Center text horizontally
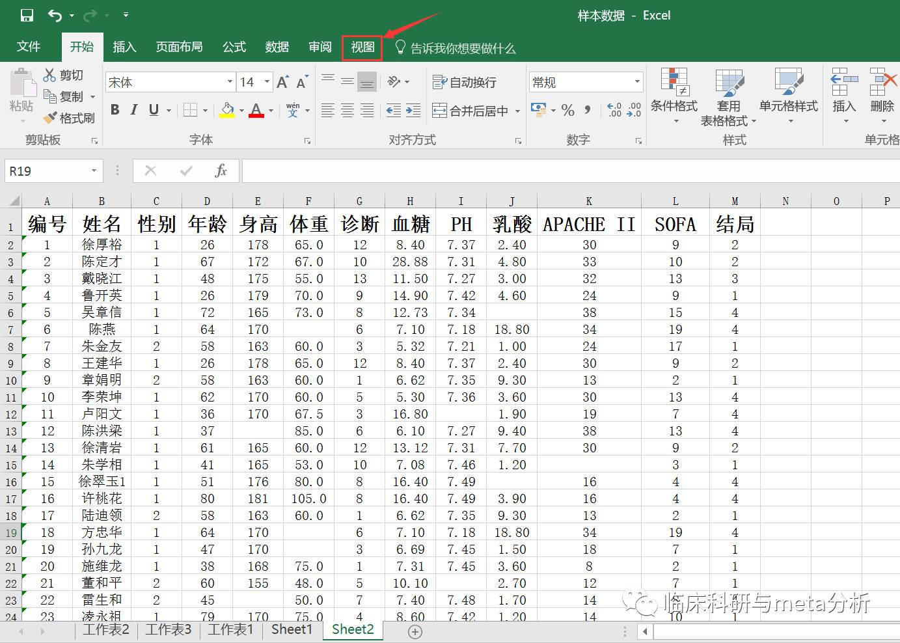Screen dimensions: 900x643 (x=348, y=111)
